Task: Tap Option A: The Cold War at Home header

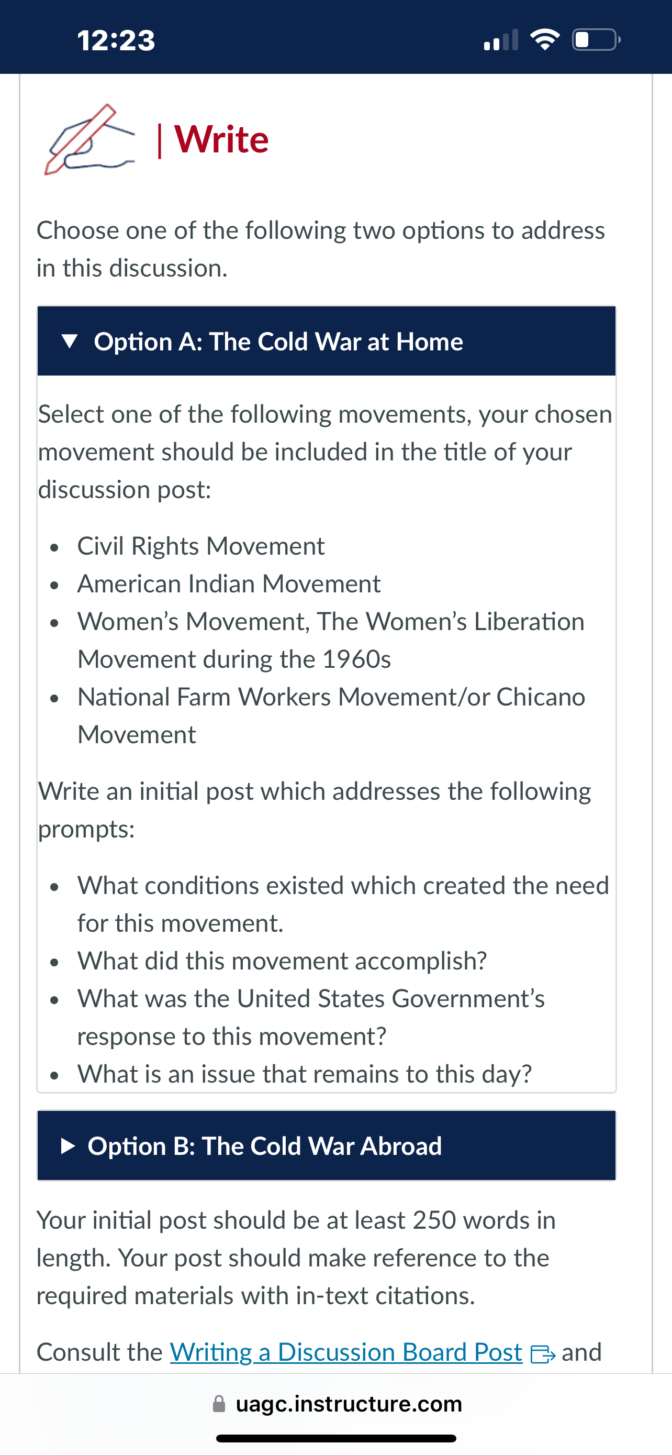Action: point(326,341)
